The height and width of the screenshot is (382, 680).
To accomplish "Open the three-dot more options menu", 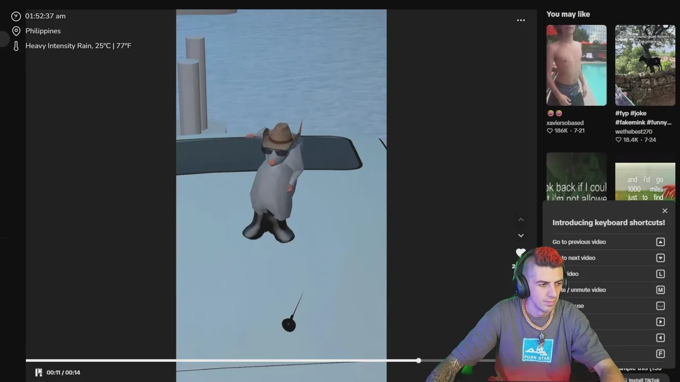I will tap(521, 20).
